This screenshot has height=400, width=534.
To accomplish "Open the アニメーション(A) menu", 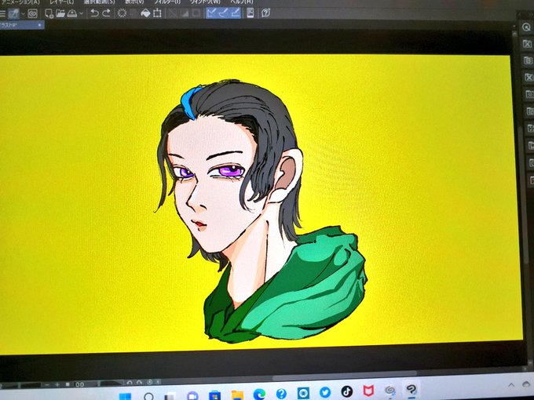I will [20, 2].
